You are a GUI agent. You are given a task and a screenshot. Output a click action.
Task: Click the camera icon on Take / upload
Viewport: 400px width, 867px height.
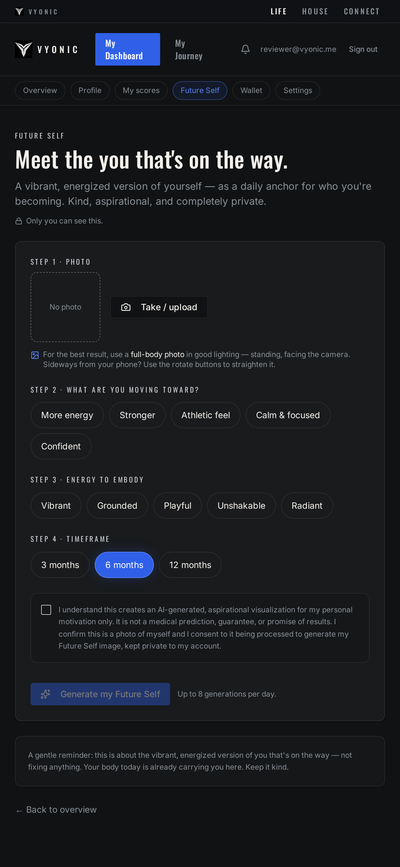point(126,307)
